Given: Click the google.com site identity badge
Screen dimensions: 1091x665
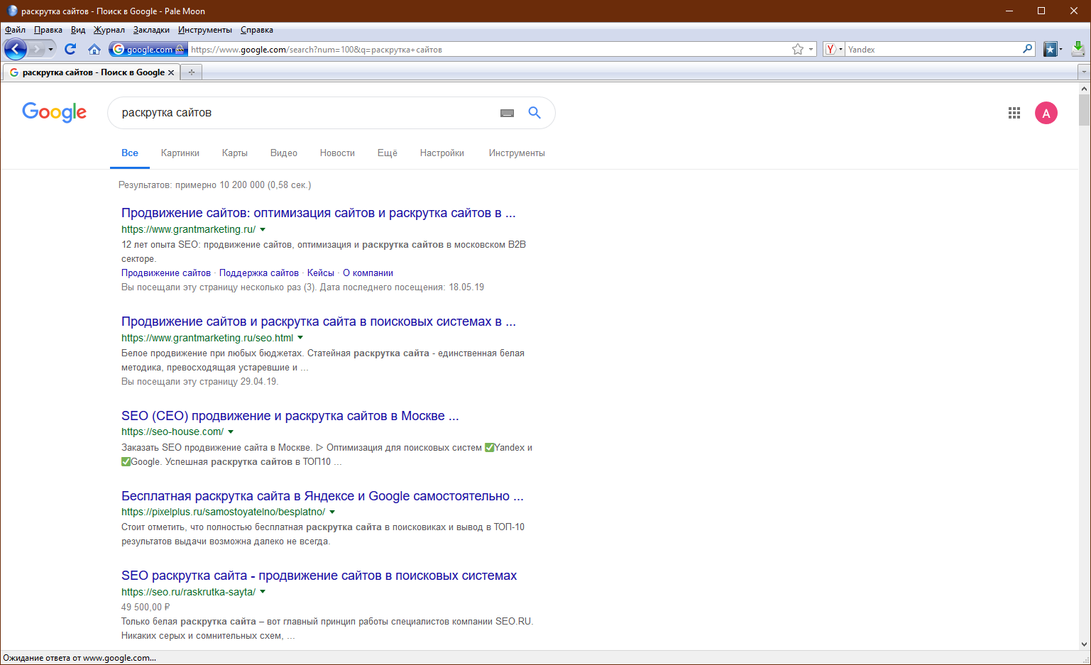Looking at the screenshot, I should [148, 49].
